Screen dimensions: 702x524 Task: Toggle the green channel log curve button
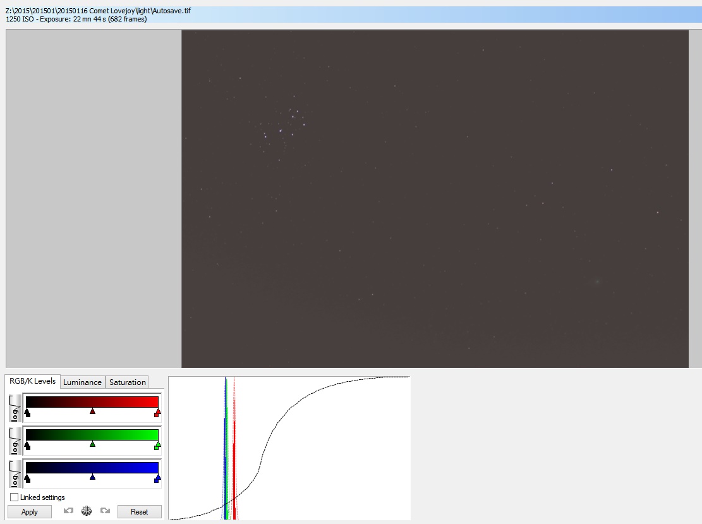click(15, 441)
